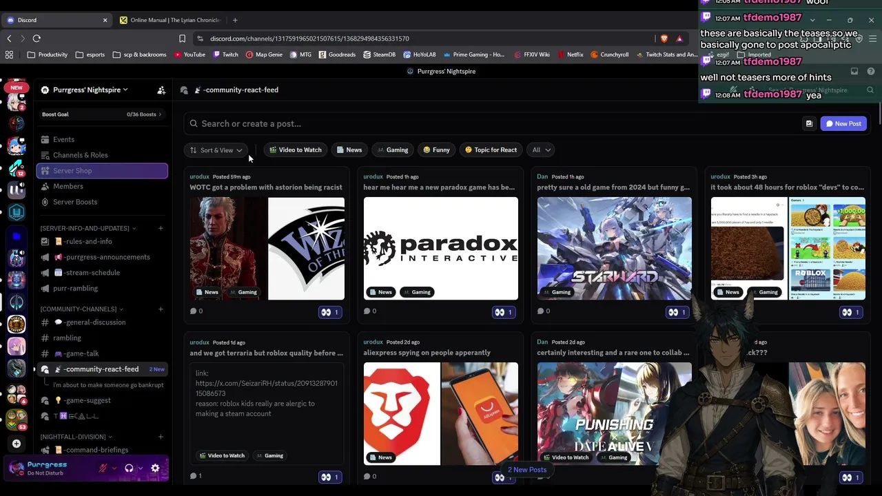This screenshot has width=882, height=496.
Task: Open the forum guidelines icon beside New Post
Action: (x=809, y=124)
